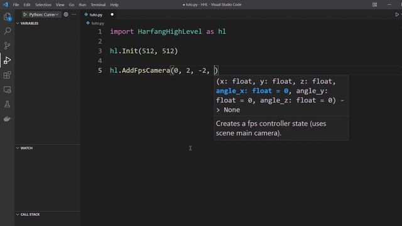
Task: Open the Selection menu
Action: coord(43,4)
